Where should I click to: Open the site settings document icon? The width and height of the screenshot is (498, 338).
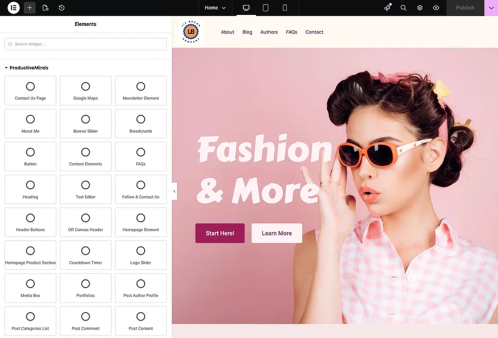(45, 8)
